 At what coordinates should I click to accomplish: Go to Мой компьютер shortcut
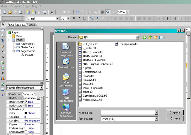[x=66, y=95]
